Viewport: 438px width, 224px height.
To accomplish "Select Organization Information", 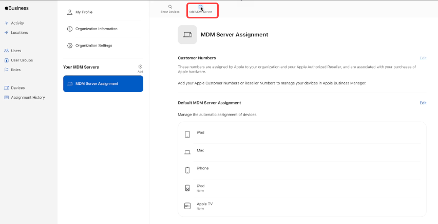I will (x=96, y=29).
